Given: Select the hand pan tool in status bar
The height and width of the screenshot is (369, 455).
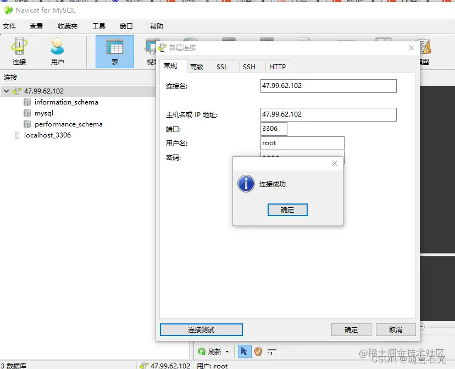Looking at the screenshot, I should [258, 351].
